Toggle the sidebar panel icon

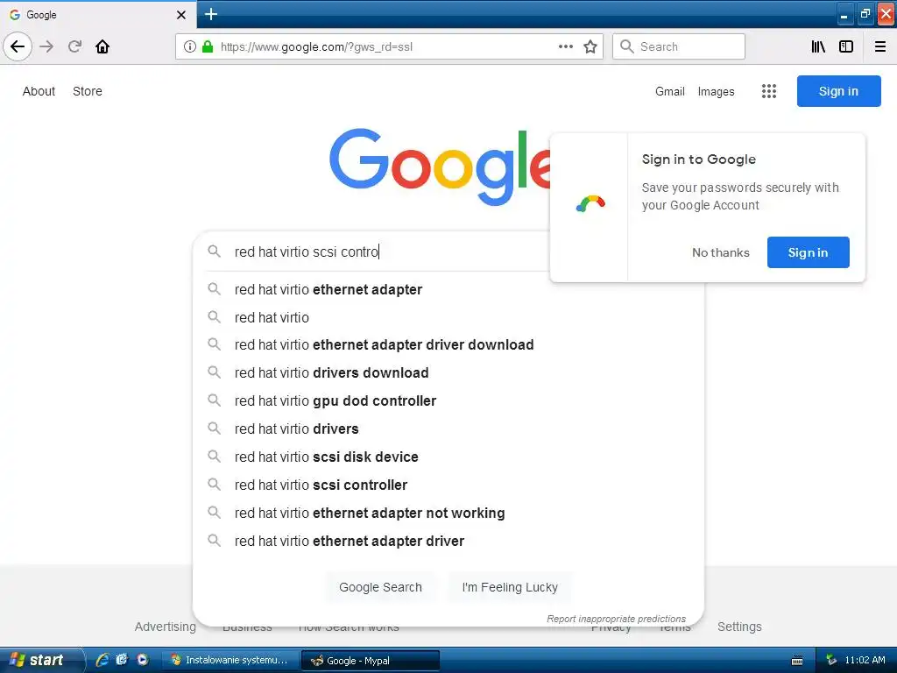[x=846, y=46]
